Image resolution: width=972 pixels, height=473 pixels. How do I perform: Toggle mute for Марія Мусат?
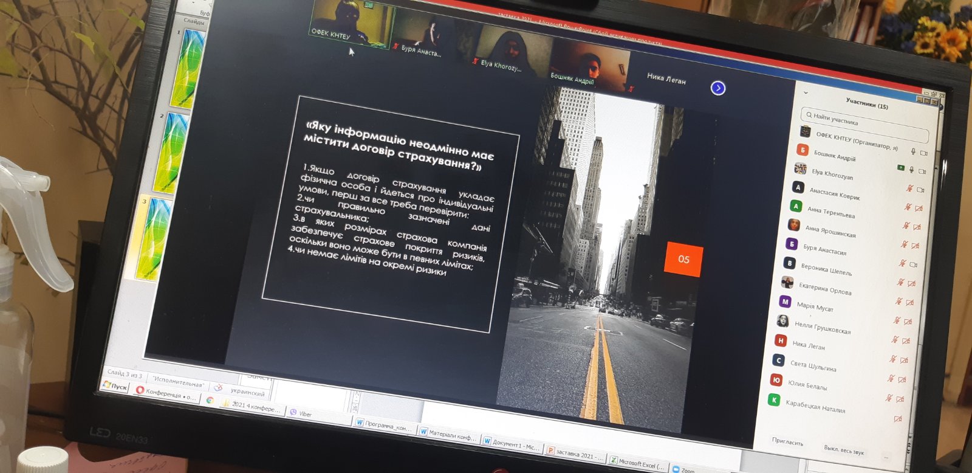pos(899,300)
